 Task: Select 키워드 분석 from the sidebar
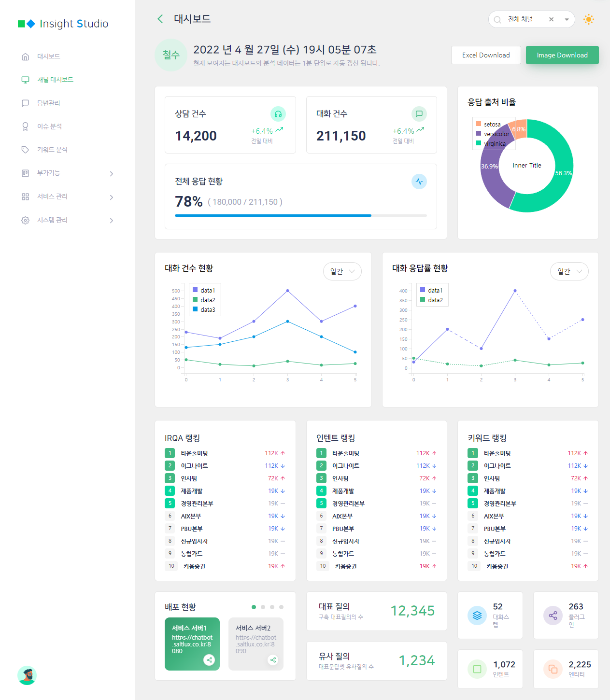[x=52, y=150]
